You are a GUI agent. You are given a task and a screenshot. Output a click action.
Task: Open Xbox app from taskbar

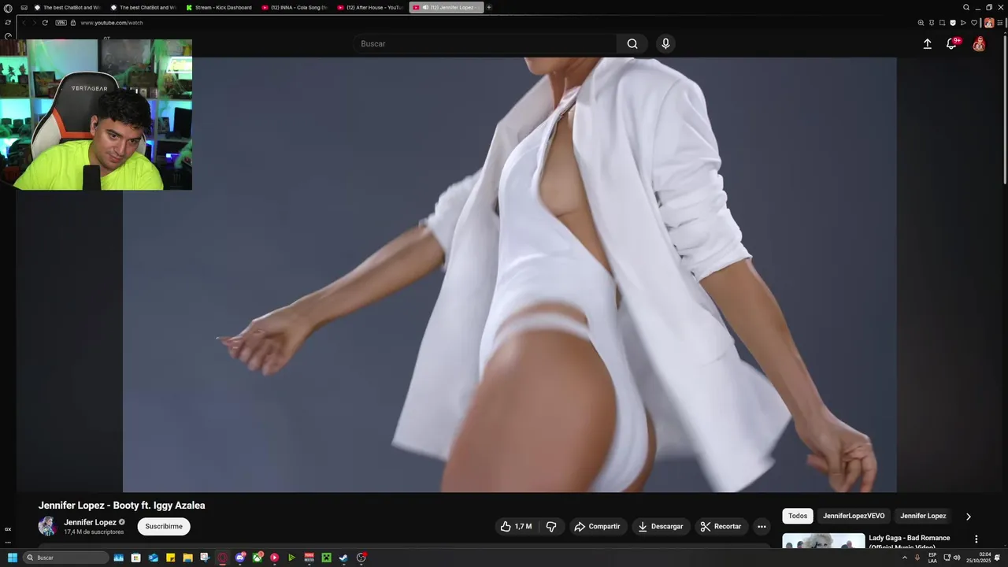[x=258, y=558]
